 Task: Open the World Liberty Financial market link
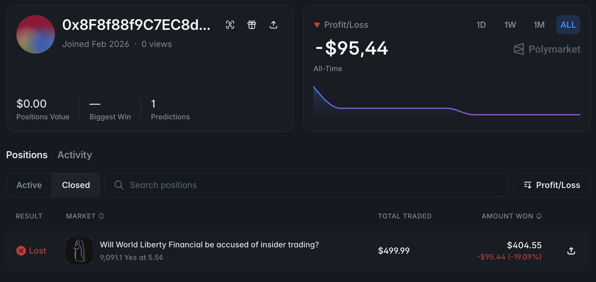tap(209, 245)
